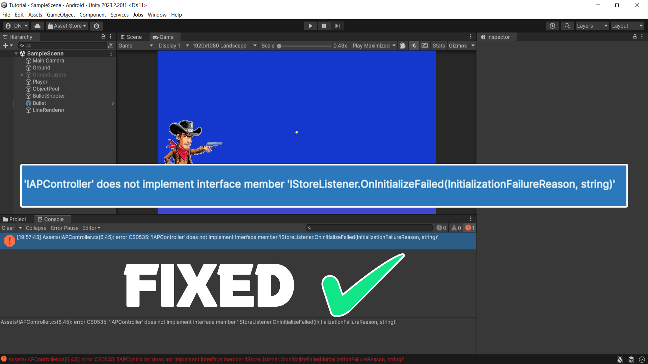Open the Play Maximized dropdown
648x364 pixels.
click(374, 46)
